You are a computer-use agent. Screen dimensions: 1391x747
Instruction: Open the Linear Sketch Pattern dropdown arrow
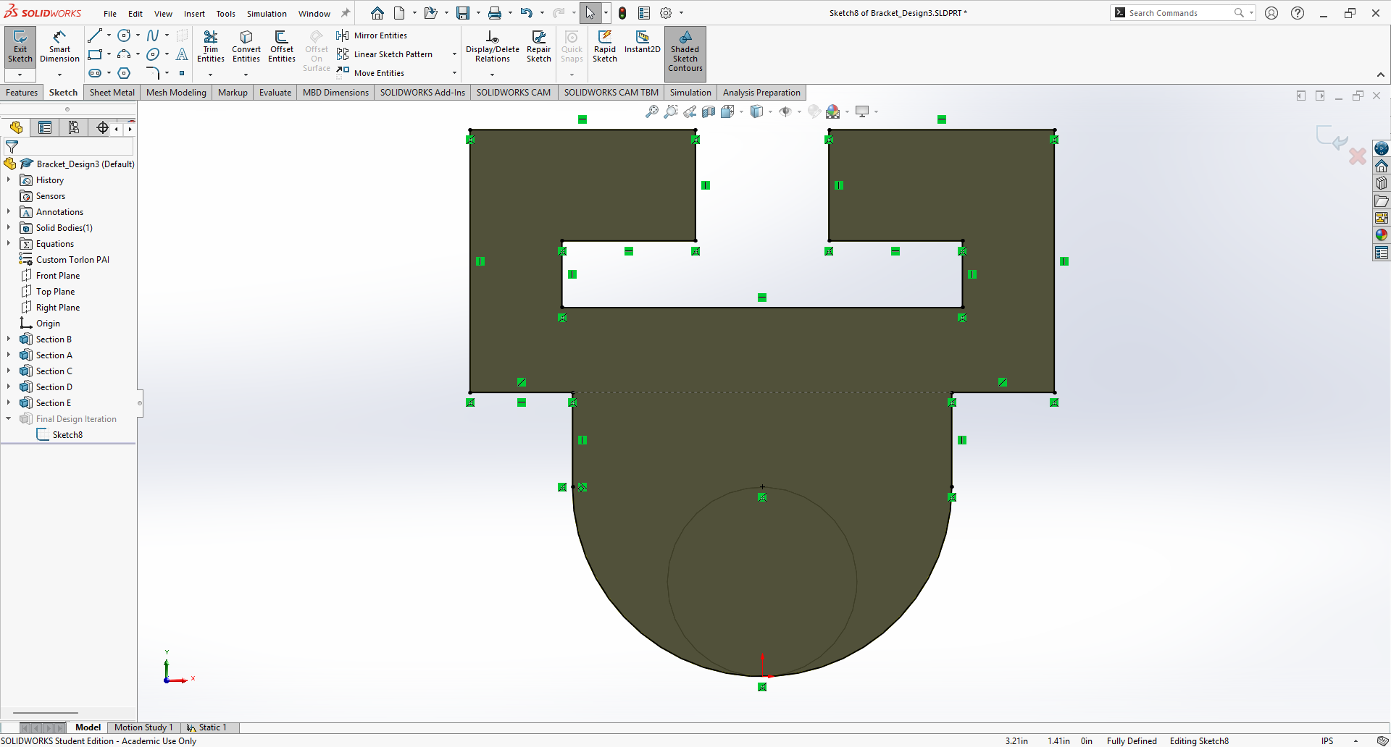454,54
